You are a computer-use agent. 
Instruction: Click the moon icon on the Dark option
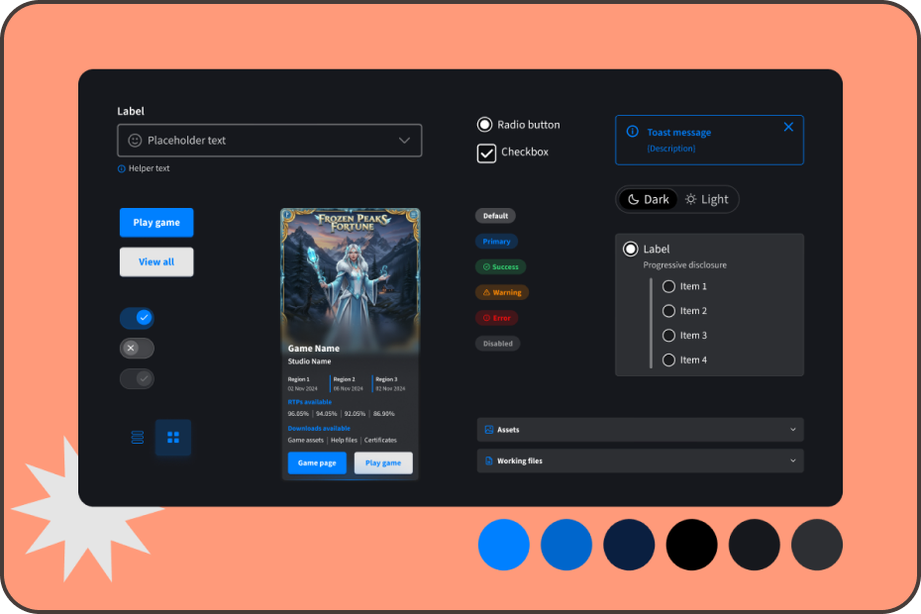tap(632, 199)
